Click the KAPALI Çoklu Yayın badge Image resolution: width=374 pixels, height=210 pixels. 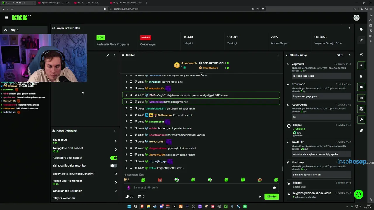(x=146, y=38)
